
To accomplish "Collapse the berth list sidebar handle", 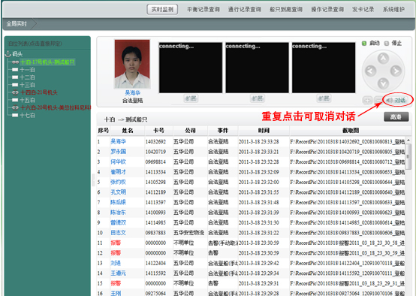I will (x=93, y=180).
